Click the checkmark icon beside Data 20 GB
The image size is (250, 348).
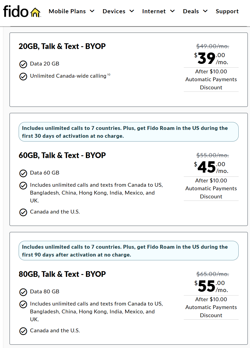pyautogui.click(x=23, y=64)
